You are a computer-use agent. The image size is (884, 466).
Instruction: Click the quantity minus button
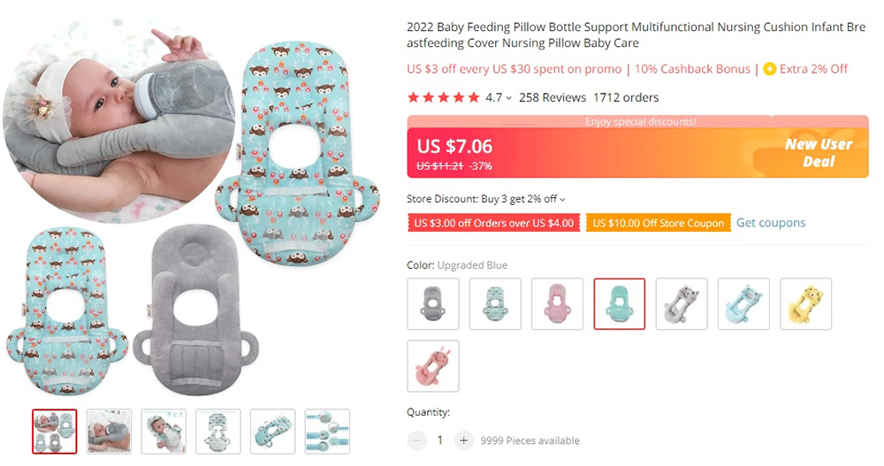point(416,440)
